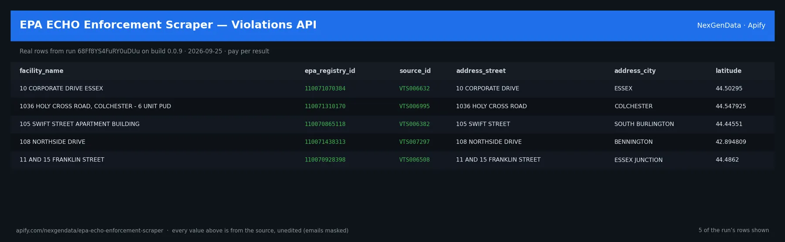Click source ID VTS006632

(414, 88)
